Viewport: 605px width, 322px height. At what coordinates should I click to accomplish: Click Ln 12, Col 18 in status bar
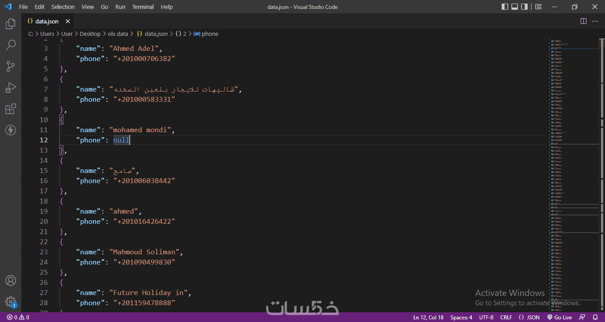(x=428, y=317)
